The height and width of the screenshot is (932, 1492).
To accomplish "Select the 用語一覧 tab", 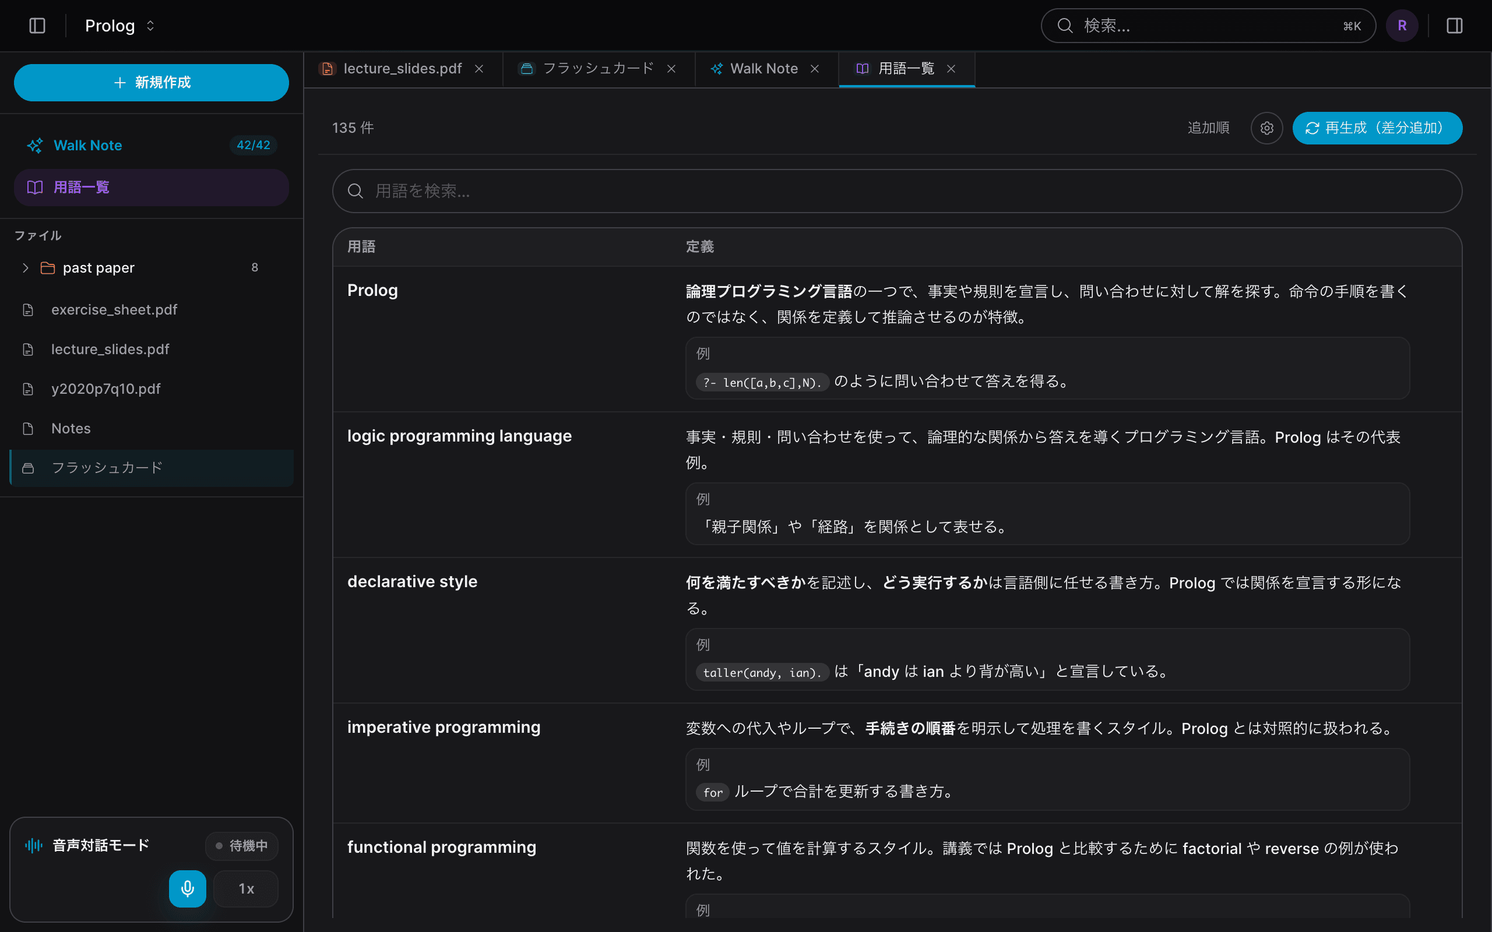I will coord(906,68).
